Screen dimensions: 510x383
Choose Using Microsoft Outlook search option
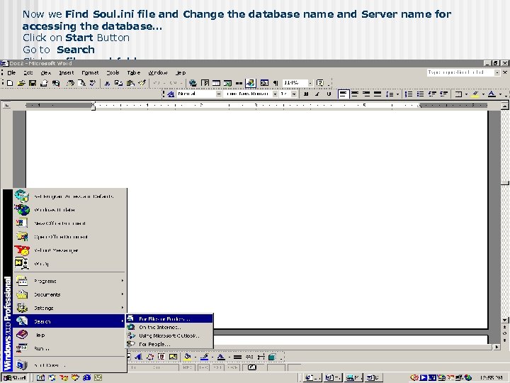169,335
